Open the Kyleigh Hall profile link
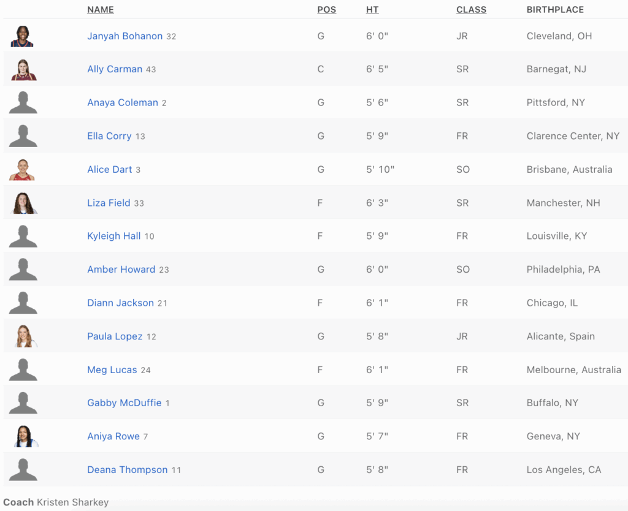 113,236
